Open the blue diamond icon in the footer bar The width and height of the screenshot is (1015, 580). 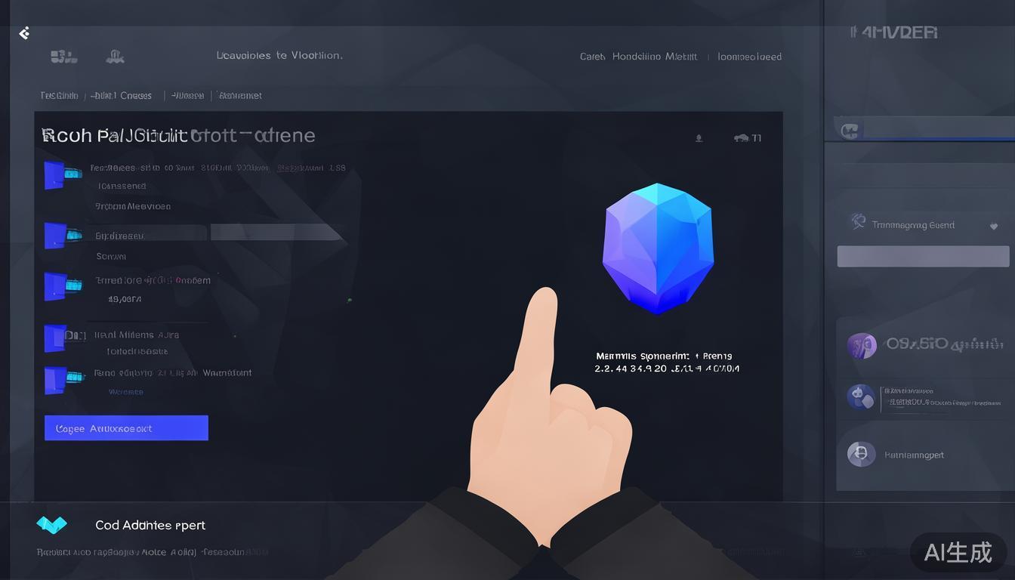click(52, 525)
